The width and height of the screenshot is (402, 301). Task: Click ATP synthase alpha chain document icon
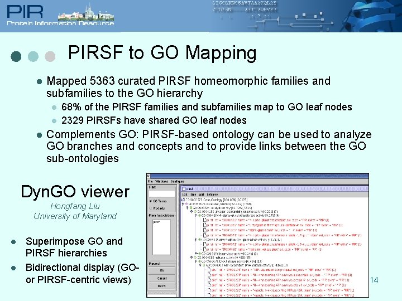point(209,275)
